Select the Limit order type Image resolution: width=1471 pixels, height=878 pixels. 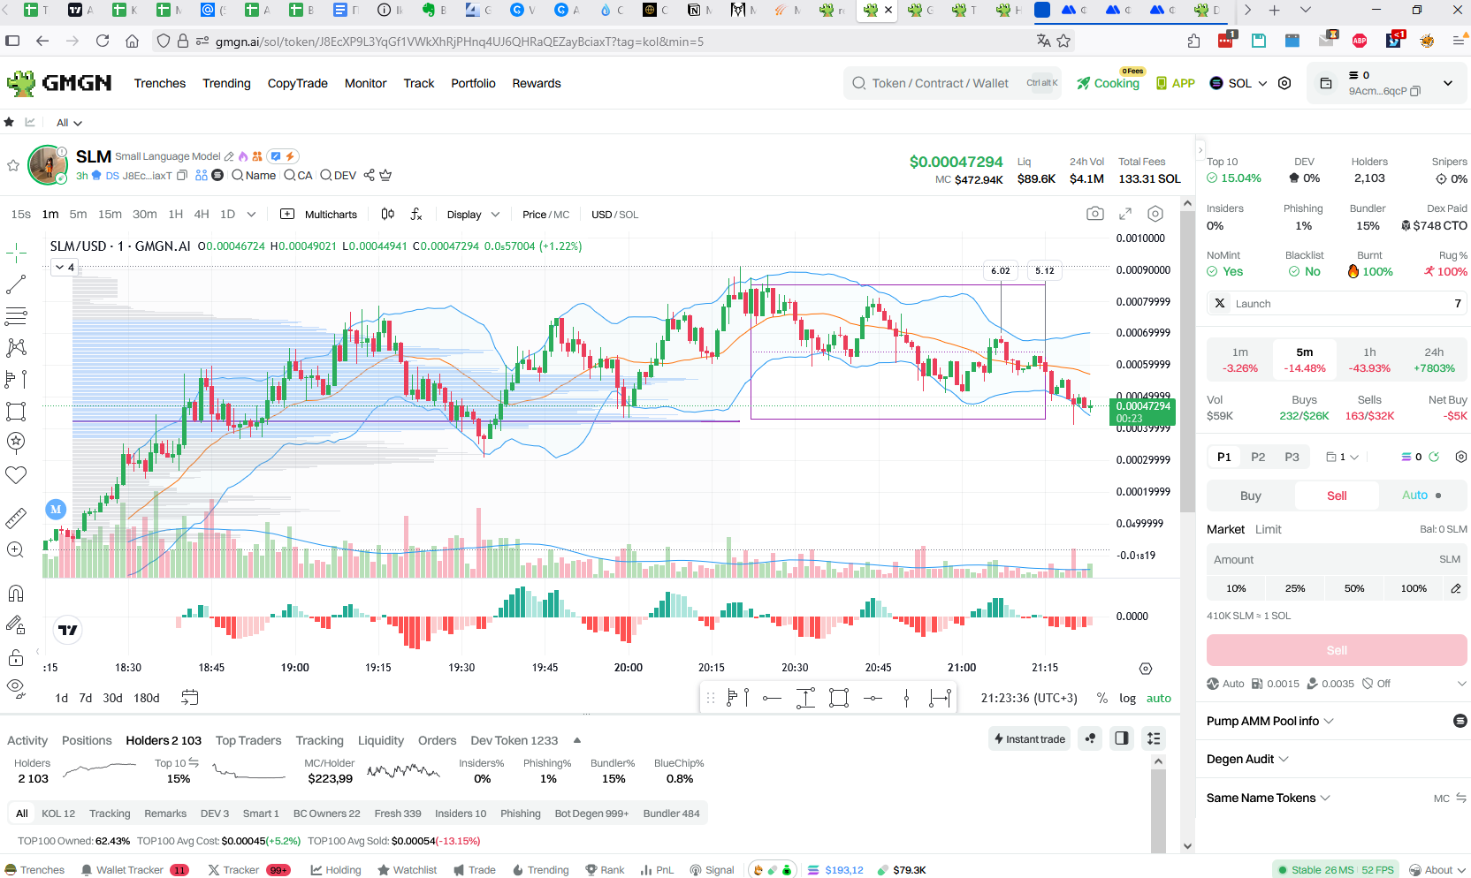tap(1268, 529)
